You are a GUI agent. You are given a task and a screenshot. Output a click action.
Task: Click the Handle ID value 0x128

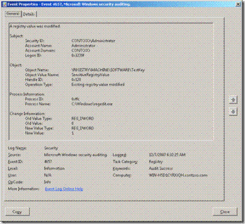pyautogui.click(x=76, y=80)
